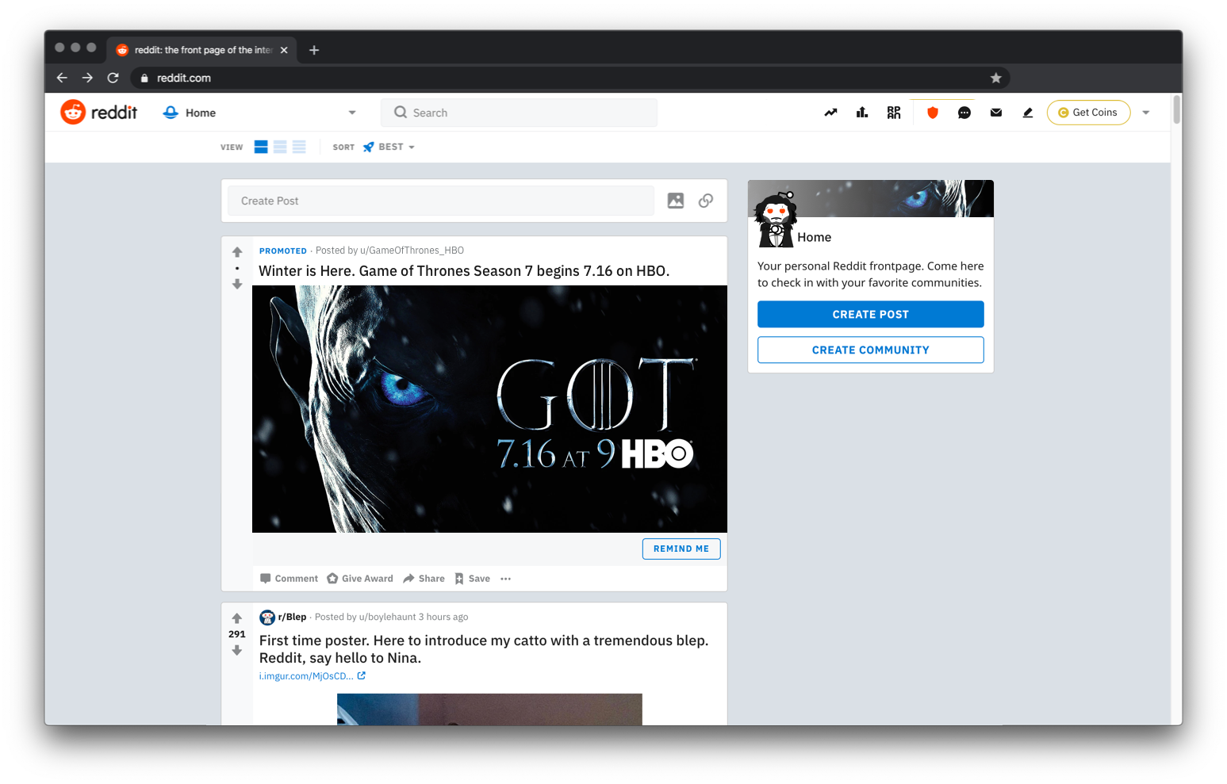Click the link icon in Create Post

tap(706, 201)
